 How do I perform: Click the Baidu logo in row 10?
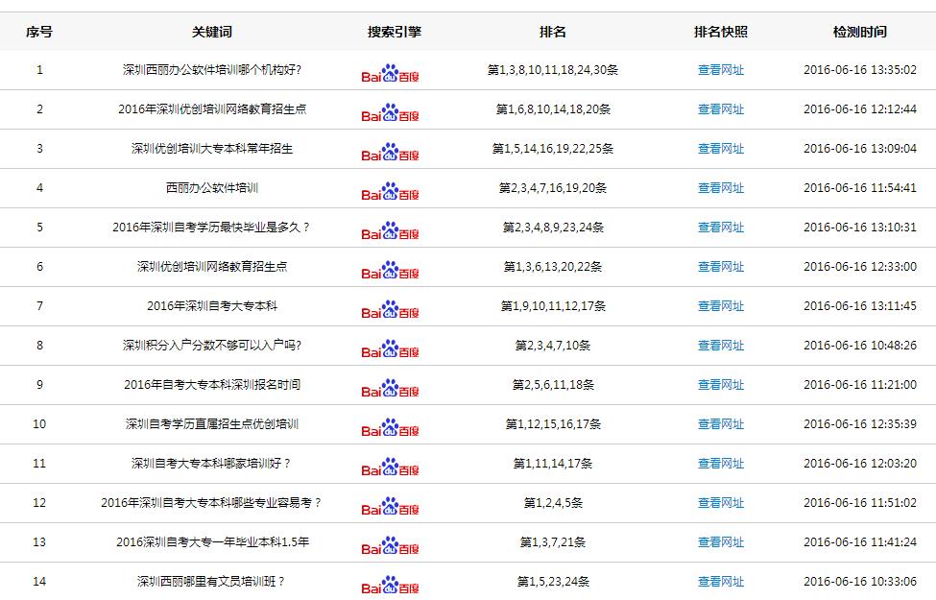tap(391, 428)
